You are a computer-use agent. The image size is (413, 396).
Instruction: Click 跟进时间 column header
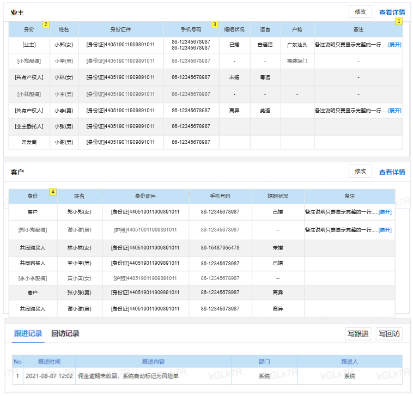coord(49,362)
